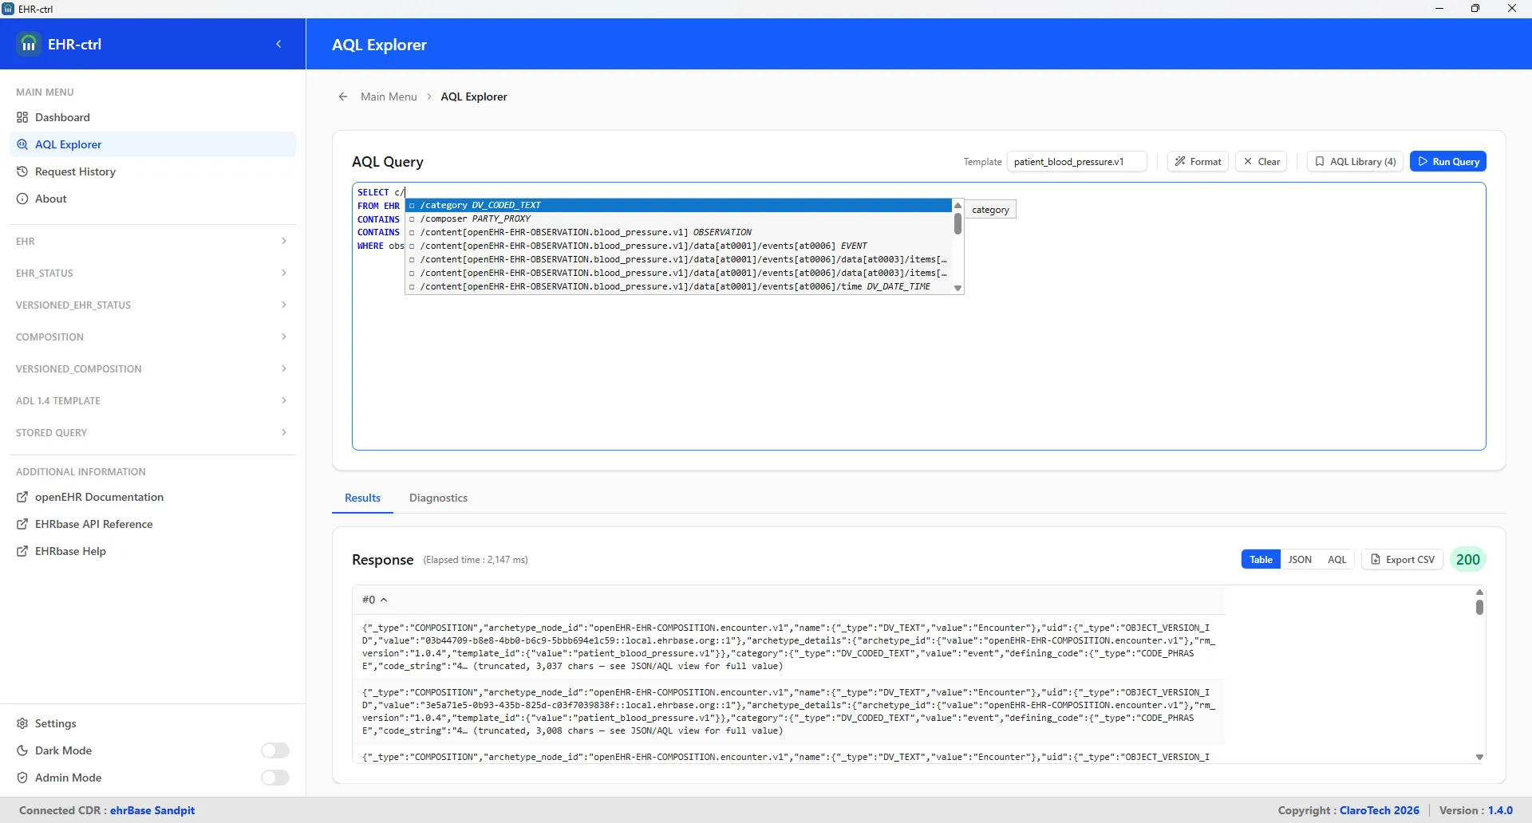The image size is (1532, 823).
Task: Open ehrBase Sandpit connected CDR link
Action: coord(152,810)
